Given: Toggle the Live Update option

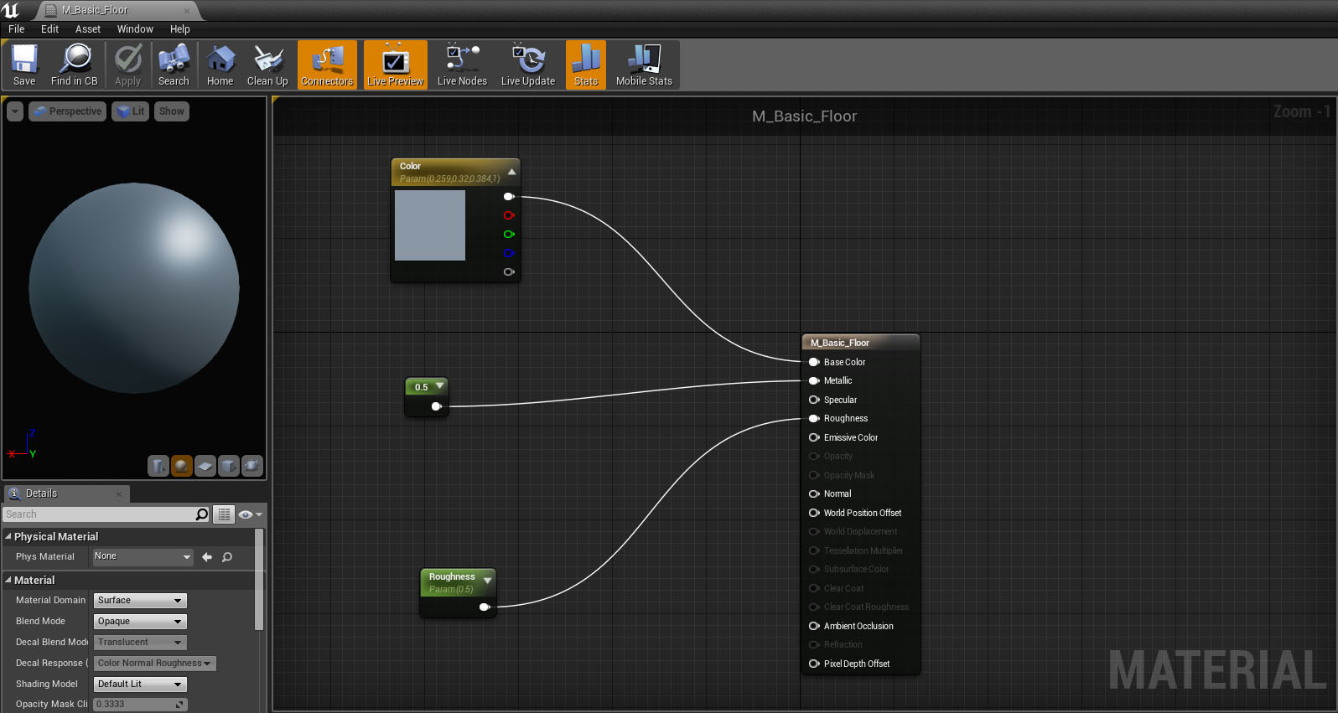Looking at the screenshot, I should coord(528,65).
